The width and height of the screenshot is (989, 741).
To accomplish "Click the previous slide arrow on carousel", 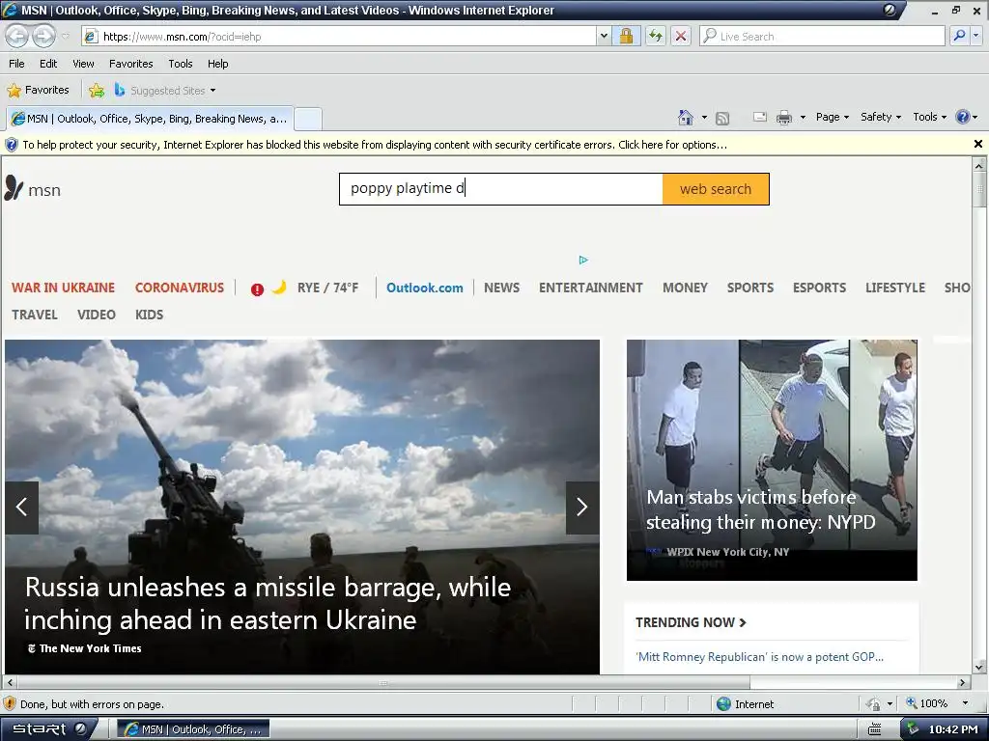I will (x=21, y=508).
